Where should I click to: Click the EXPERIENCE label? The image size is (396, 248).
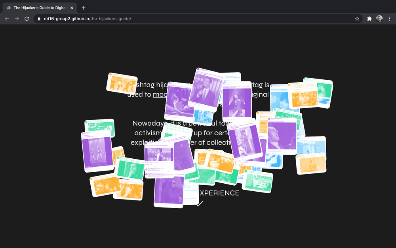[x=217, y=193]
